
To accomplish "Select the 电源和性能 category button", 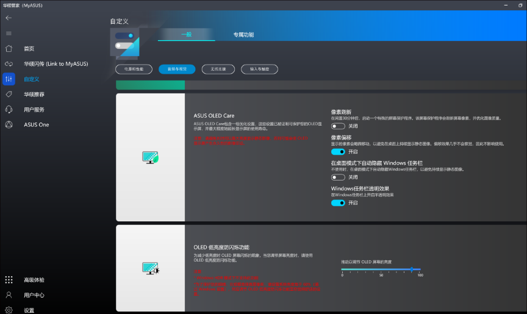I will click(x=134, y=69).
